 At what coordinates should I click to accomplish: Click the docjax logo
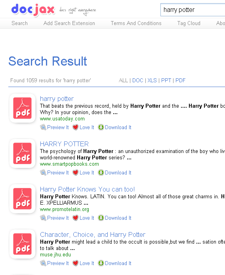click(33, 10)
